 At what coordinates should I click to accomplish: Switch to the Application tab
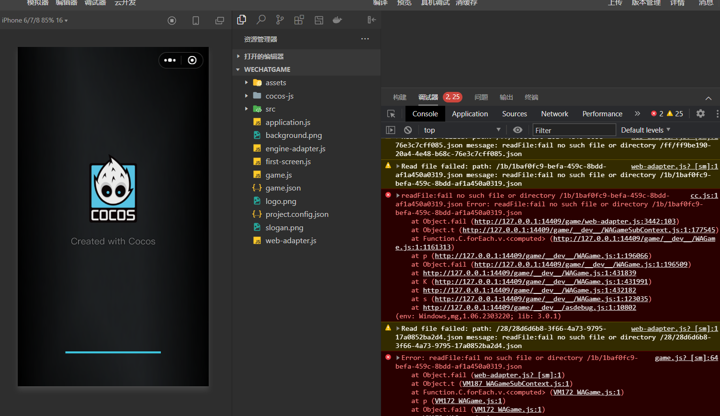470,113
